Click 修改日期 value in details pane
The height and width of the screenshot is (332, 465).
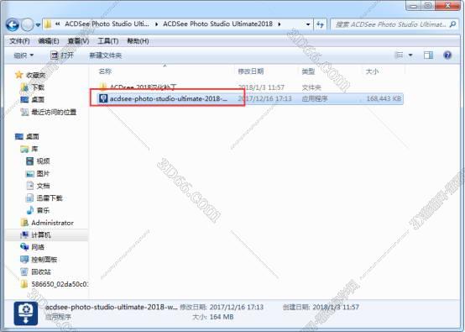click(x=237, y=307)
